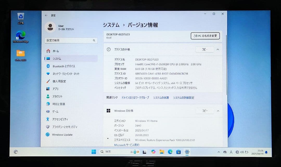Click the search magnifier in settings search
This screenshot has height=167, width=281.
click(94, 41)
